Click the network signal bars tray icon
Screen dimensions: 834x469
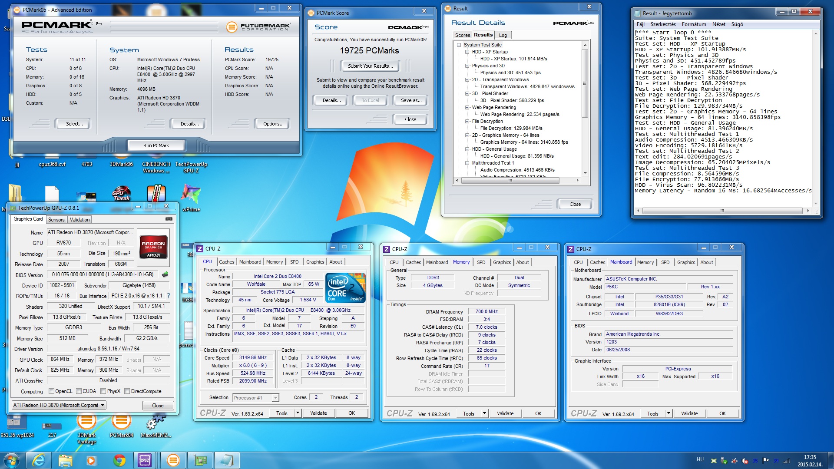coord(786,460)
